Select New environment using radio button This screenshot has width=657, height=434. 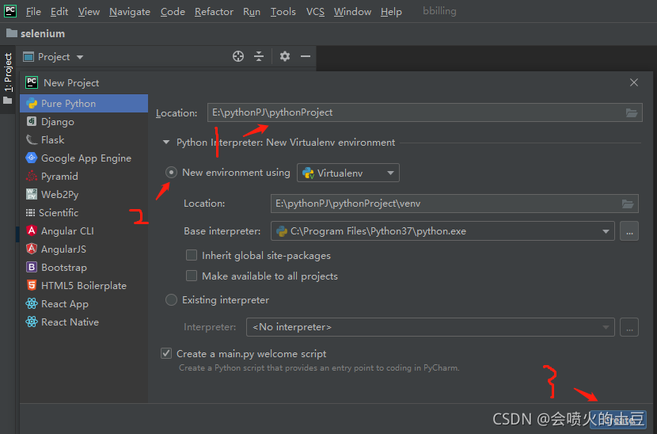tap(171, 173)
